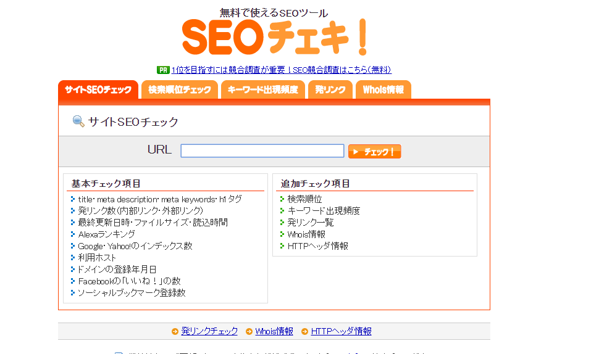Click the green PR badge icon
The image size is (591, 354).
[x=163, y=70]
